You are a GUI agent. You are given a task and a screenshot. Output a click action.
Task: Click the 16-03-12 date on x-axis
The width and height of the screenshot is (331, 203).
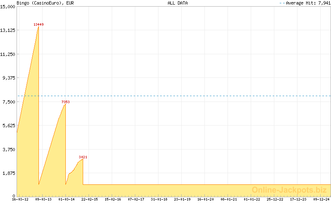tap(20, 199)
